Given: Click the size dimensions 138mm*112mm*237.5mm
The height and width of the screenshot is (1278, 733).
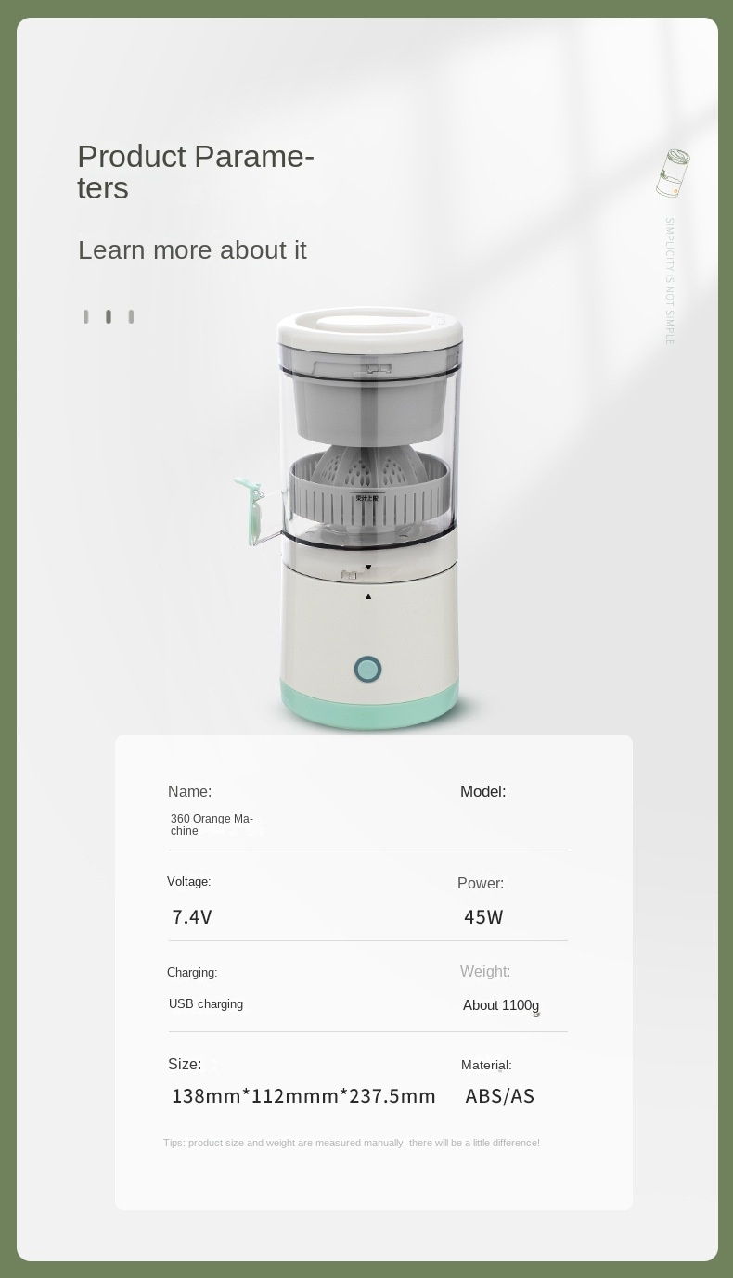Looking at the screenshot, I should tap(303, 1096).
